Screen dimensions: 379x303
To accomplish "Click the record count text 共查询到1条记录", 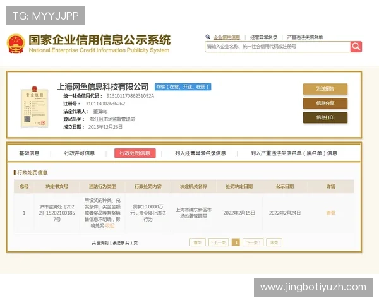I will [114, 243].
